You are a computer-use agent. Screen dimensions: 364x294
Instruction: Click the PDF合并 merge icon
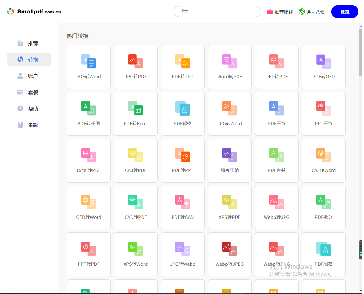pos(276,155)
